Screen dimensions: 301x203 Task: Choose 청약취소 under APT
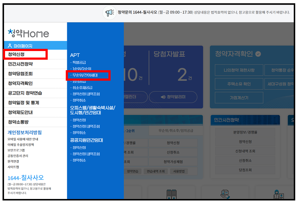pos(78,100)
